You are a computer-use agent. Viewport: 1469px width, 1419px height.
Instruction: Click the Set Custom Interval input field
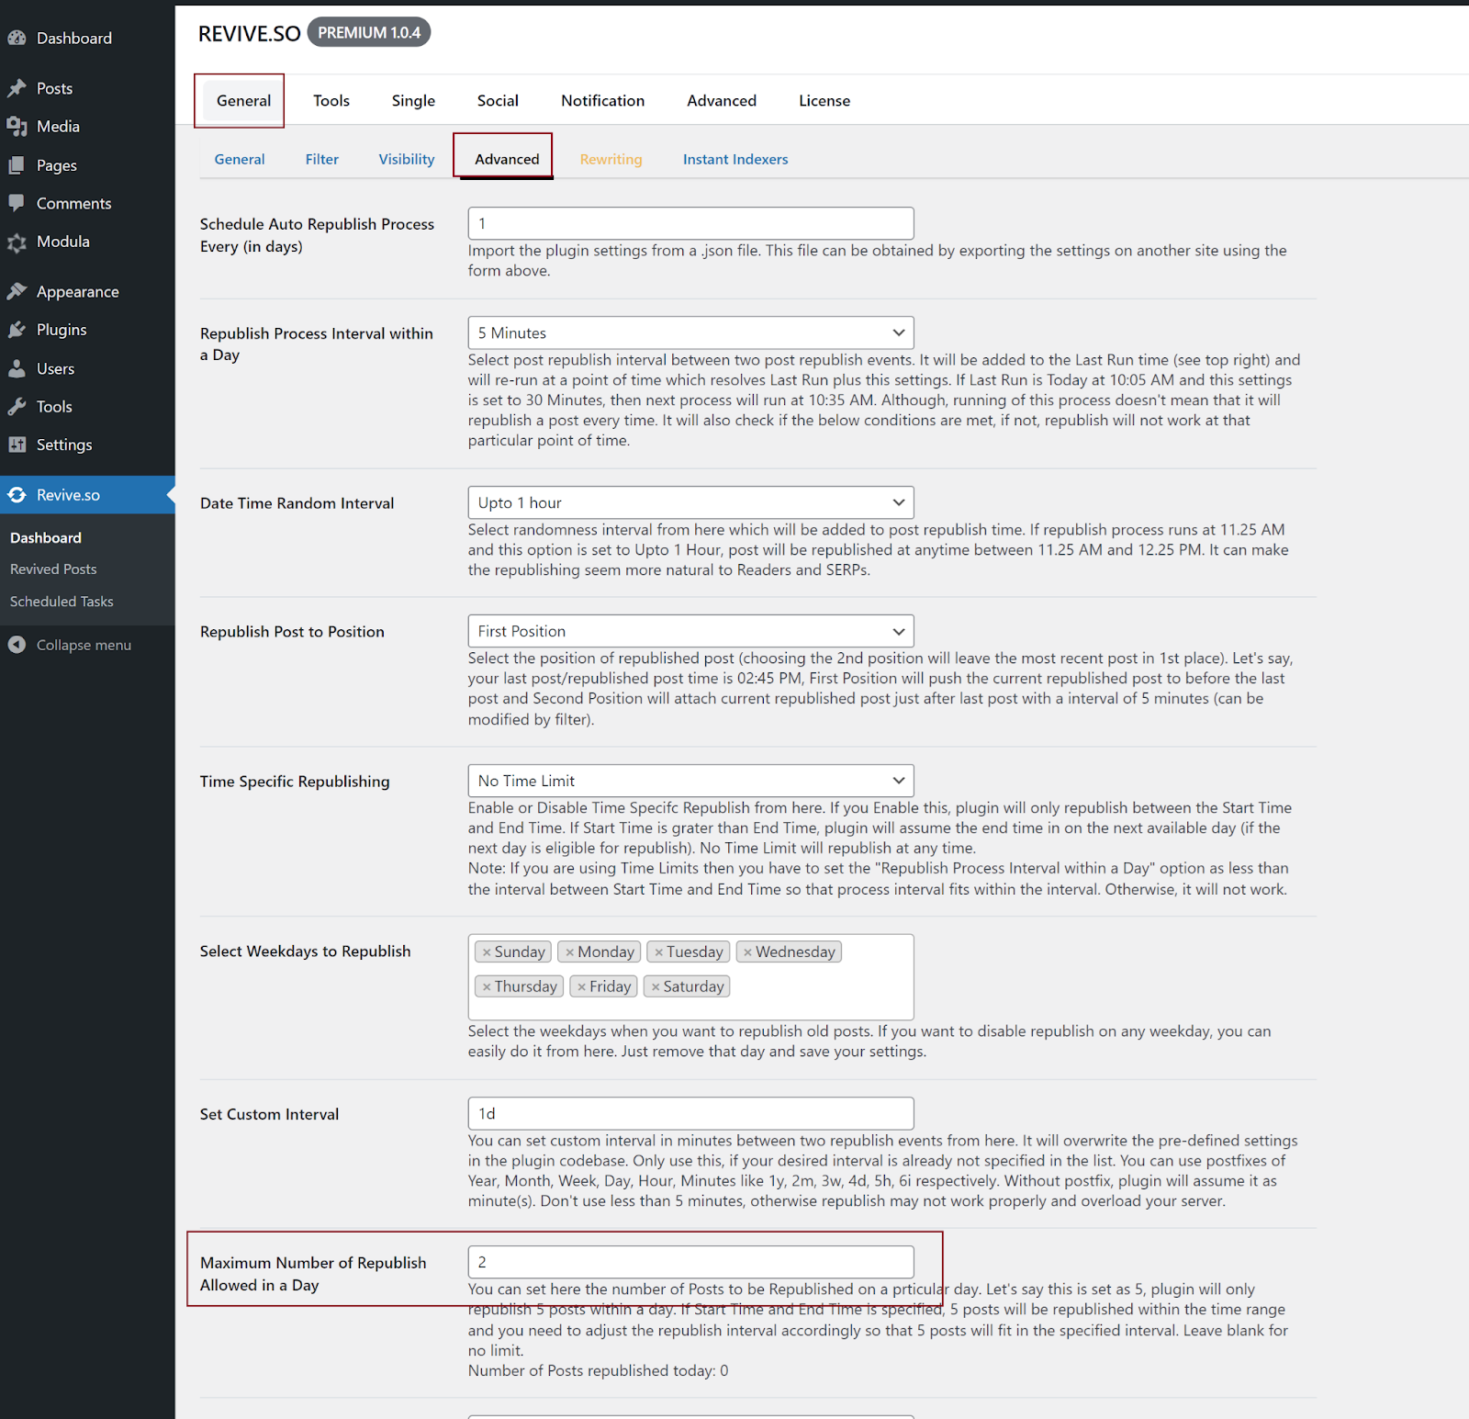[690, 1113]
